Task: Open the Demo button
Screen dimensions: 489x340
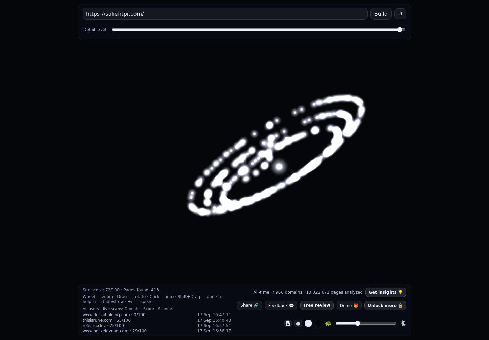Action: 349,305
